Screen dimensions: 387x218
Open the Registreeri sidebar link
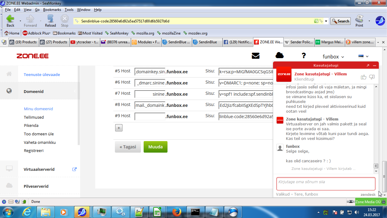[34, 150]
